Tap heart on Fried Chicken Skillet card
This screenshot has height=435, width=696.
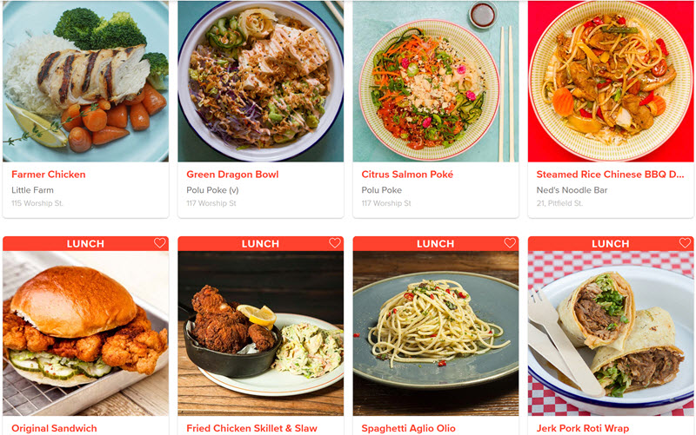point(335,243)
